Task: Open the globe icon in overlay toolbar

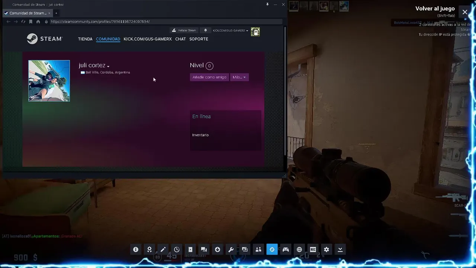Action: click(x=299, y=249)
